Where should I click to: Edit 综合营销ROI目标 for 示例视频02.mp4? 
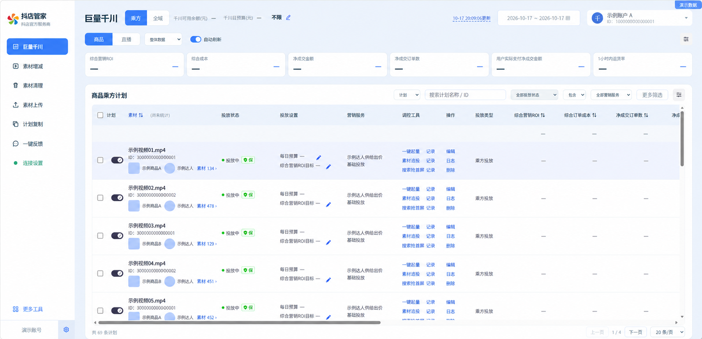coord(328,204)
